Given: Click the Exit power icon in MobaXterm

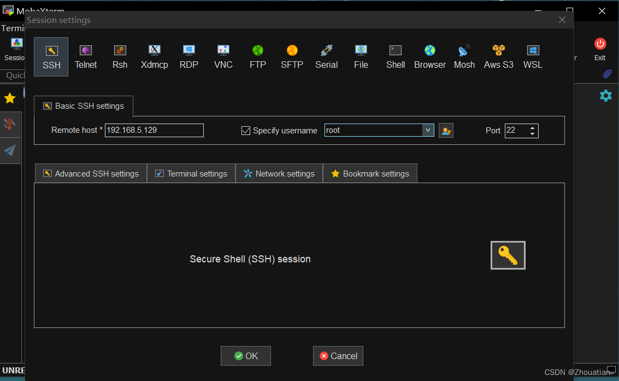Looking at the screenshot, I should [600, 49].
